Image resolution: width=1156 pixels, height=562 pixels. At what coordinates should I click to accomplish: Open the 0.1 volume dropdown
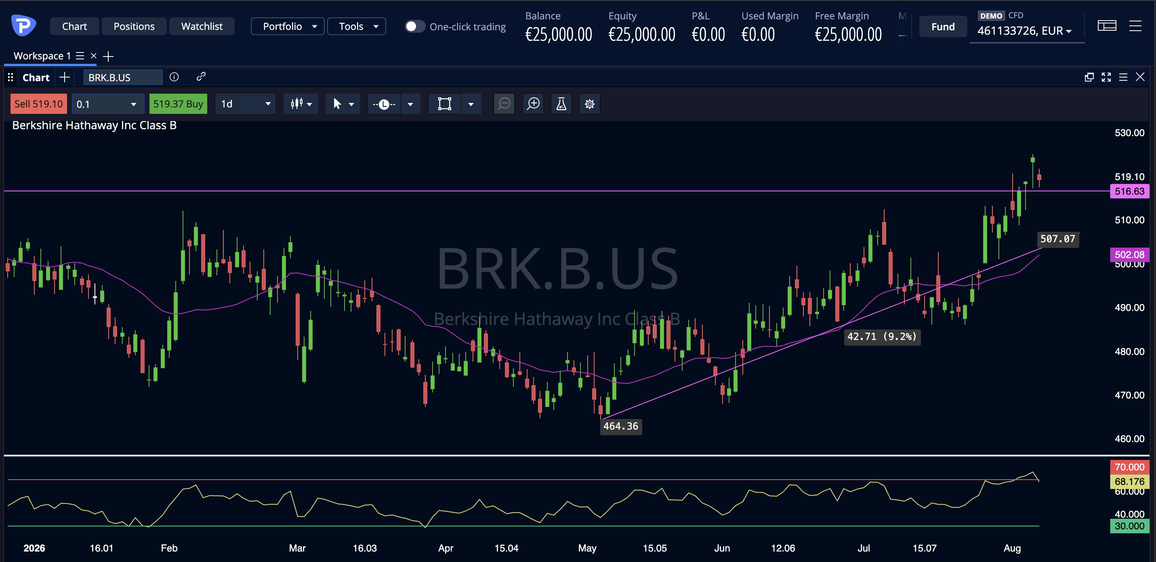[108, 104]
